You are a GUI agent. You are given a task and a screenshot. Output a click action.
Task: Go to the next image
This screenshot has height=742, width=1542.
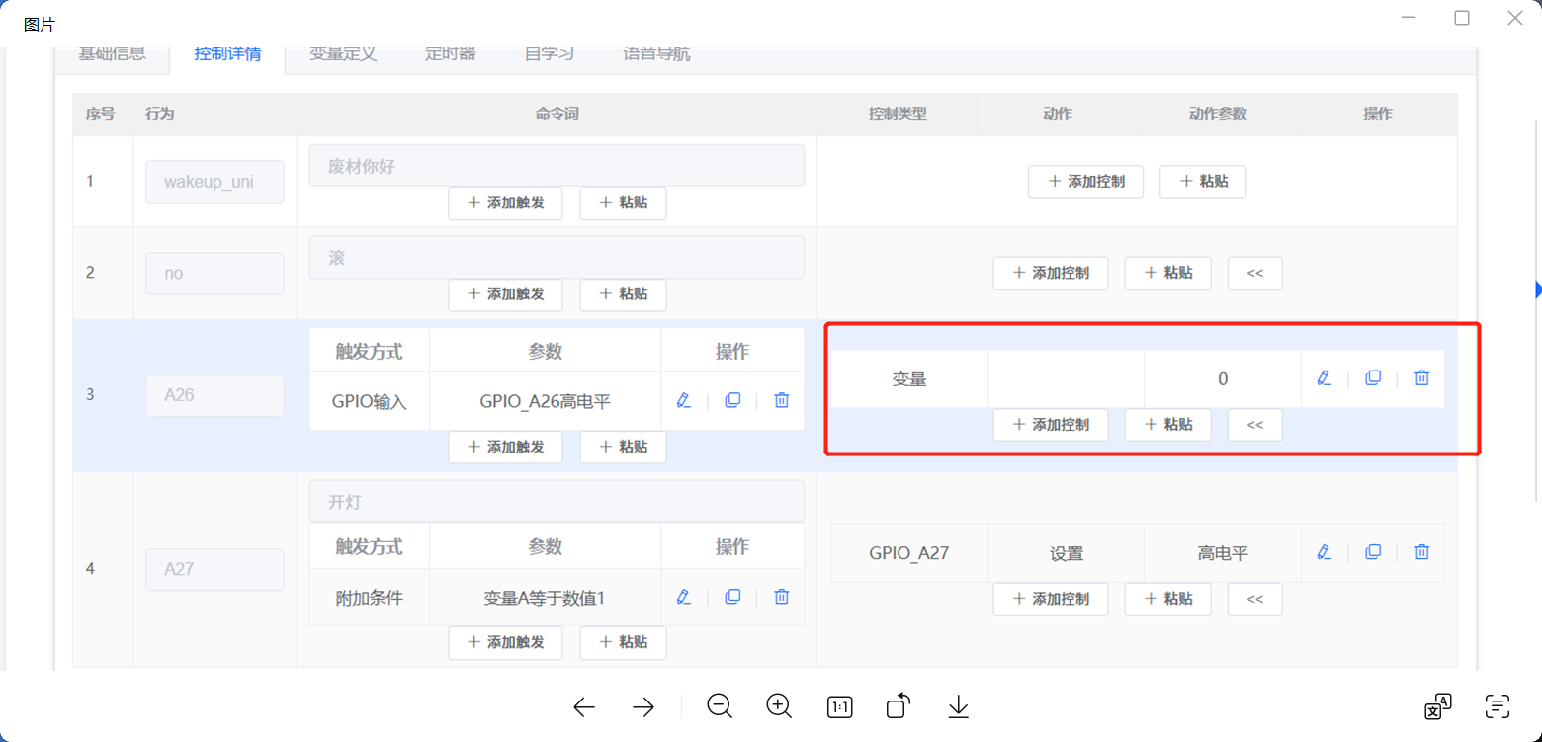point(643,706)
